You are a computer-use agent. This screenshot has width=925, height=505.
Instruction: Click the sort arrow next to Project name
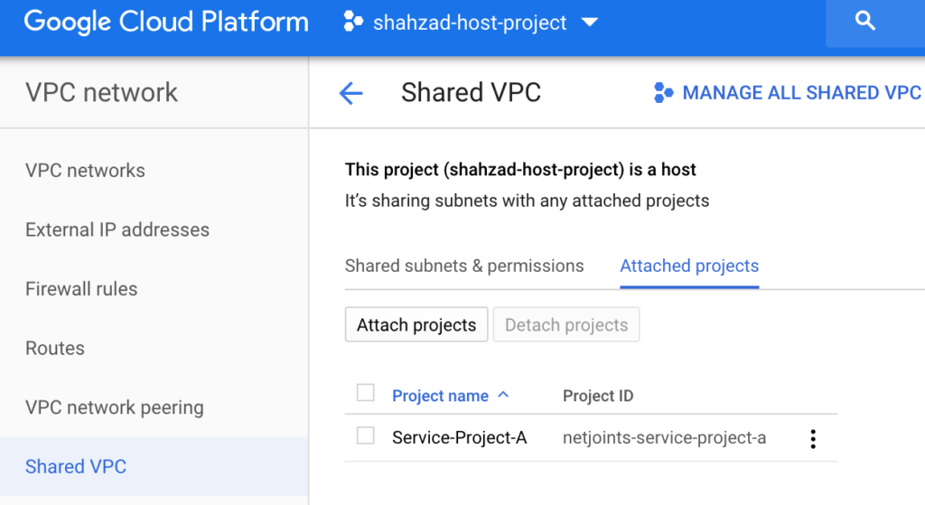(x=503, y=395)
